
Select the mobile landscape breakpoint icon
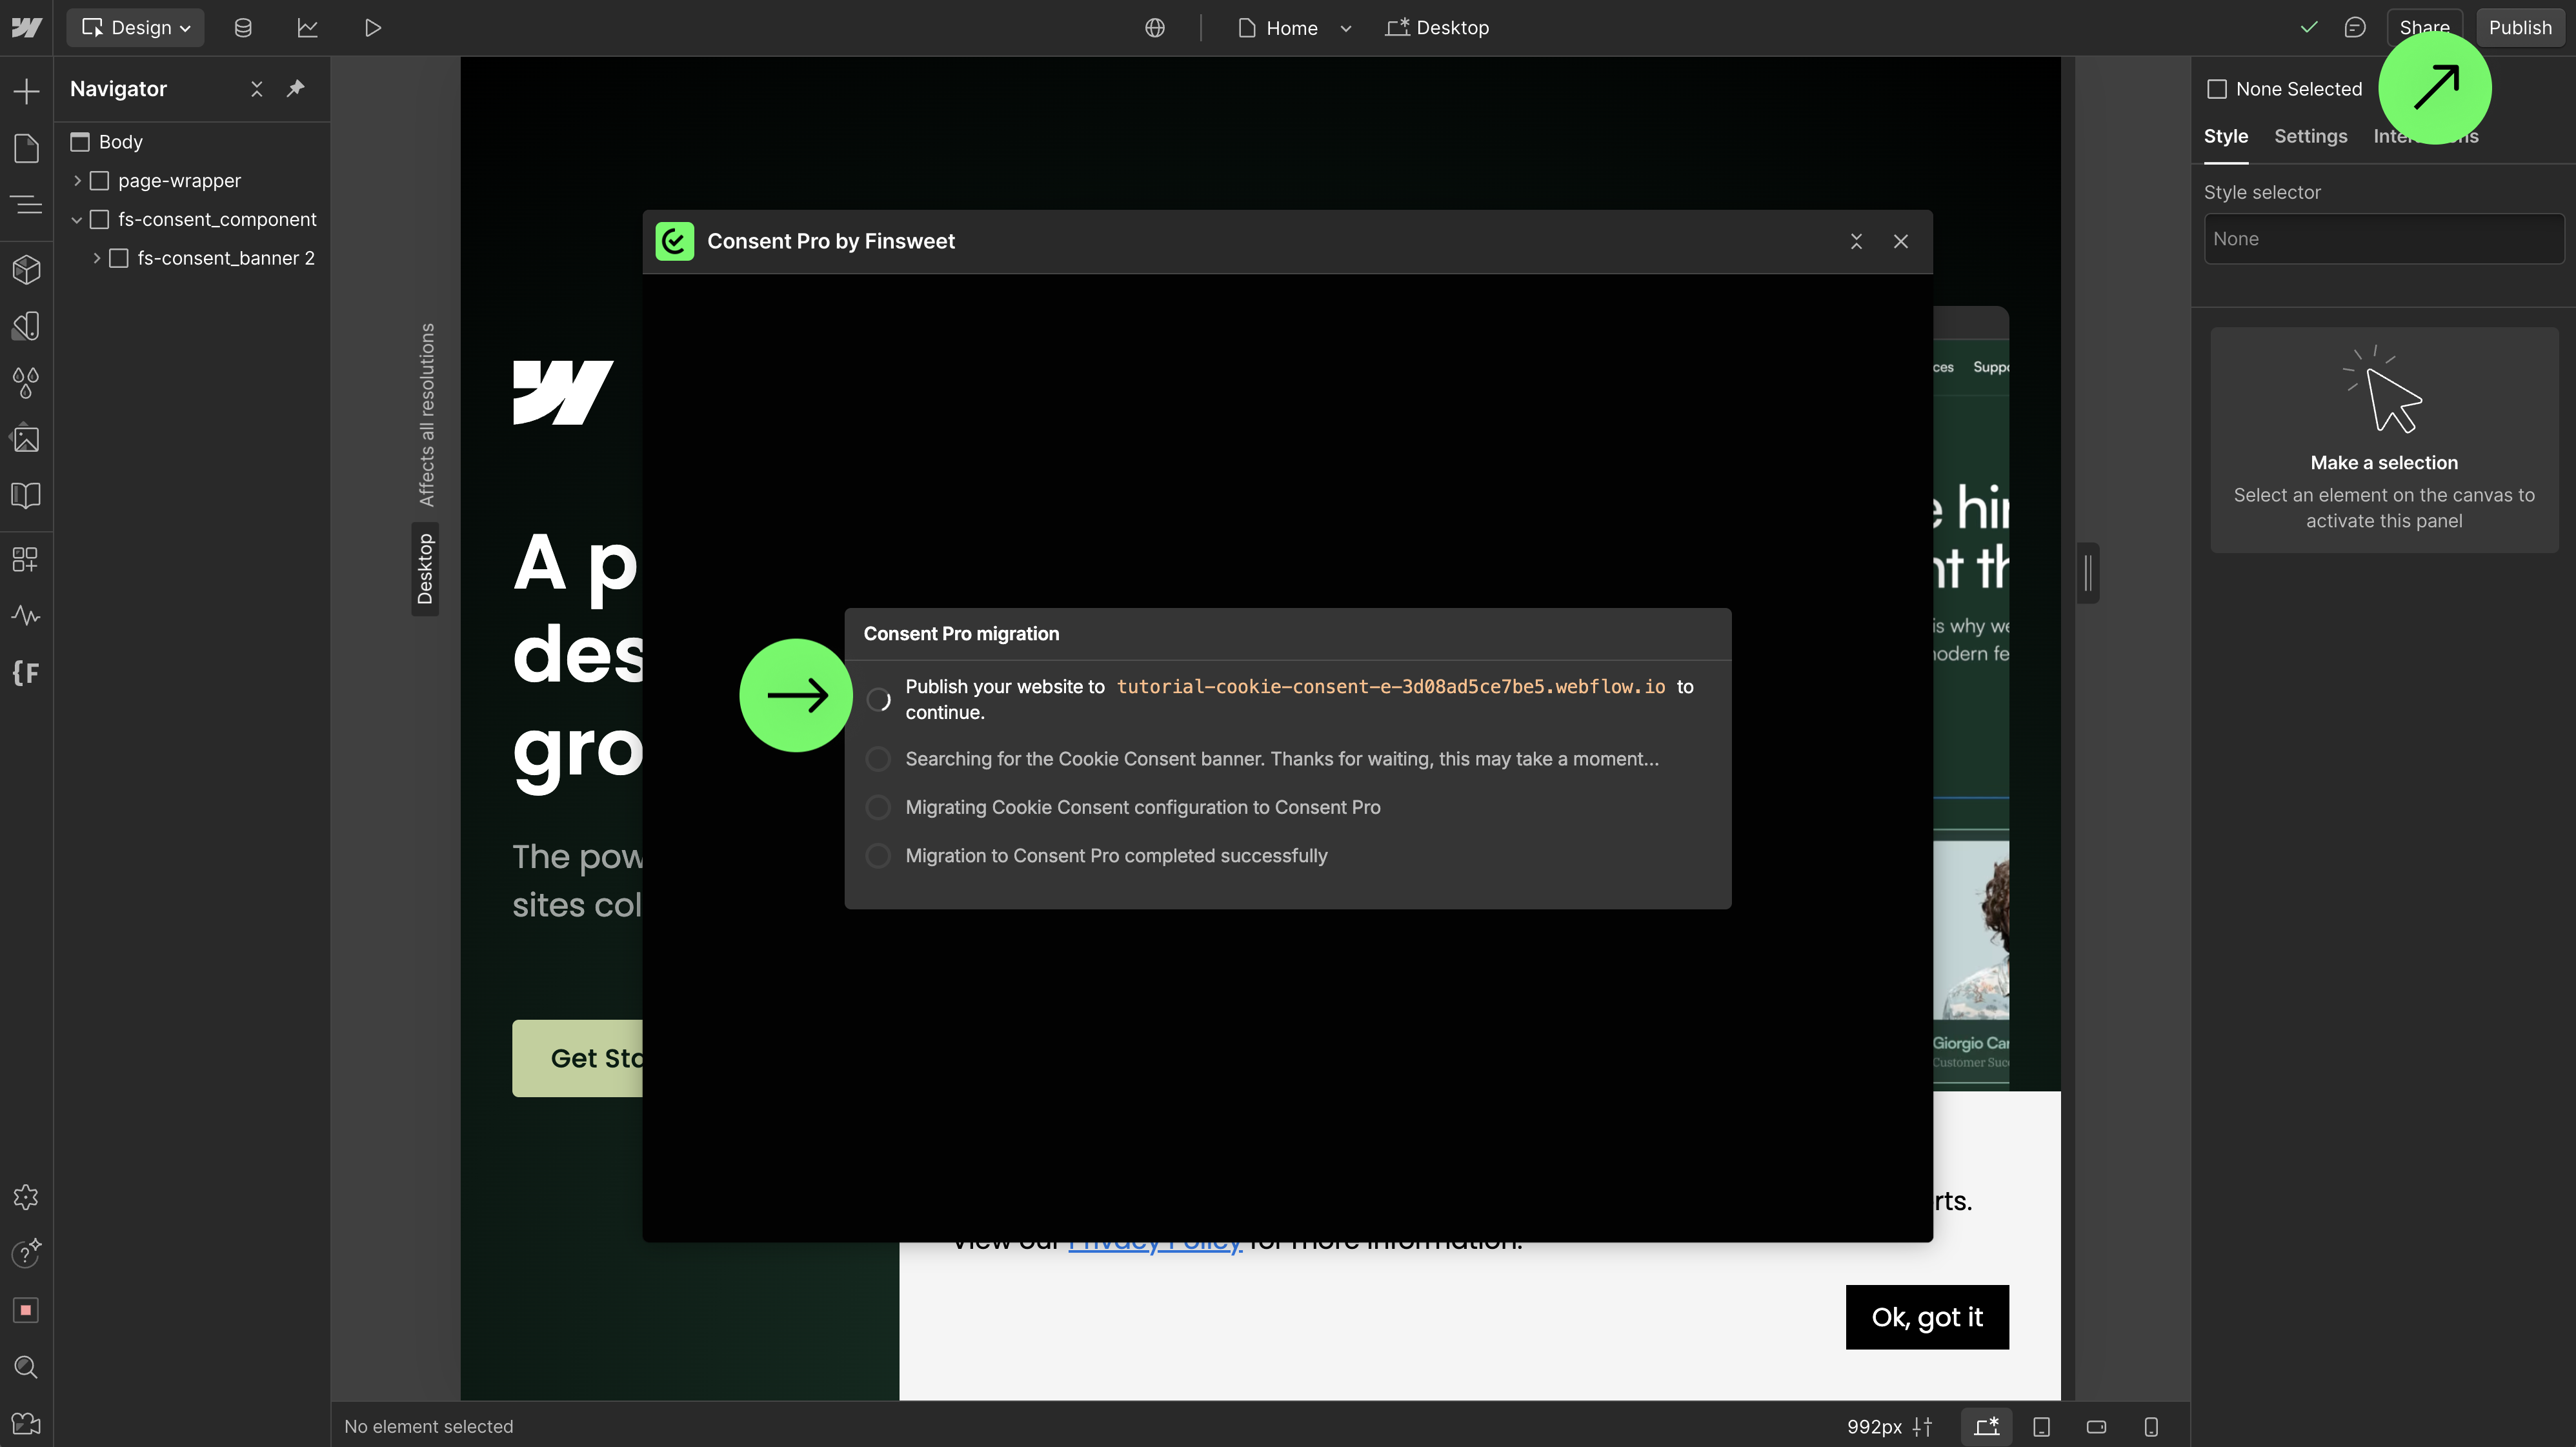click(x=2097, y=1427)
